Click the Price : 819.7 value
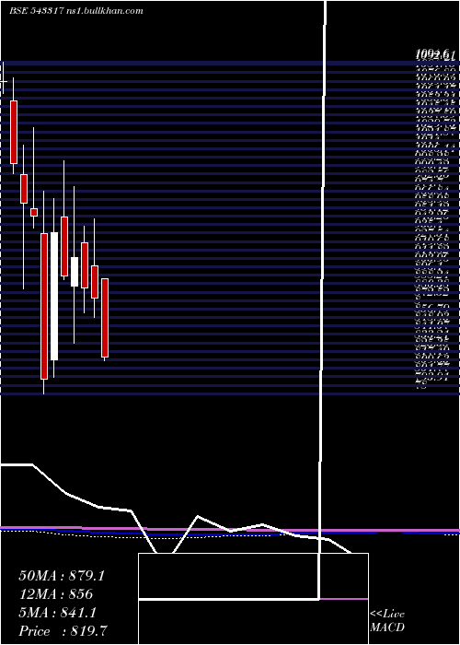Image resolution: width=460 pixels, height=645 pixels. click(x=63, y=631)
